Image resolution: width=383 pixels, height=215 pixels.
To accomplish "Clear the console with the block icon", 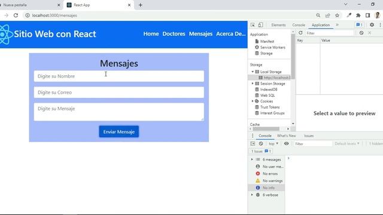I will tap(261, 143).
